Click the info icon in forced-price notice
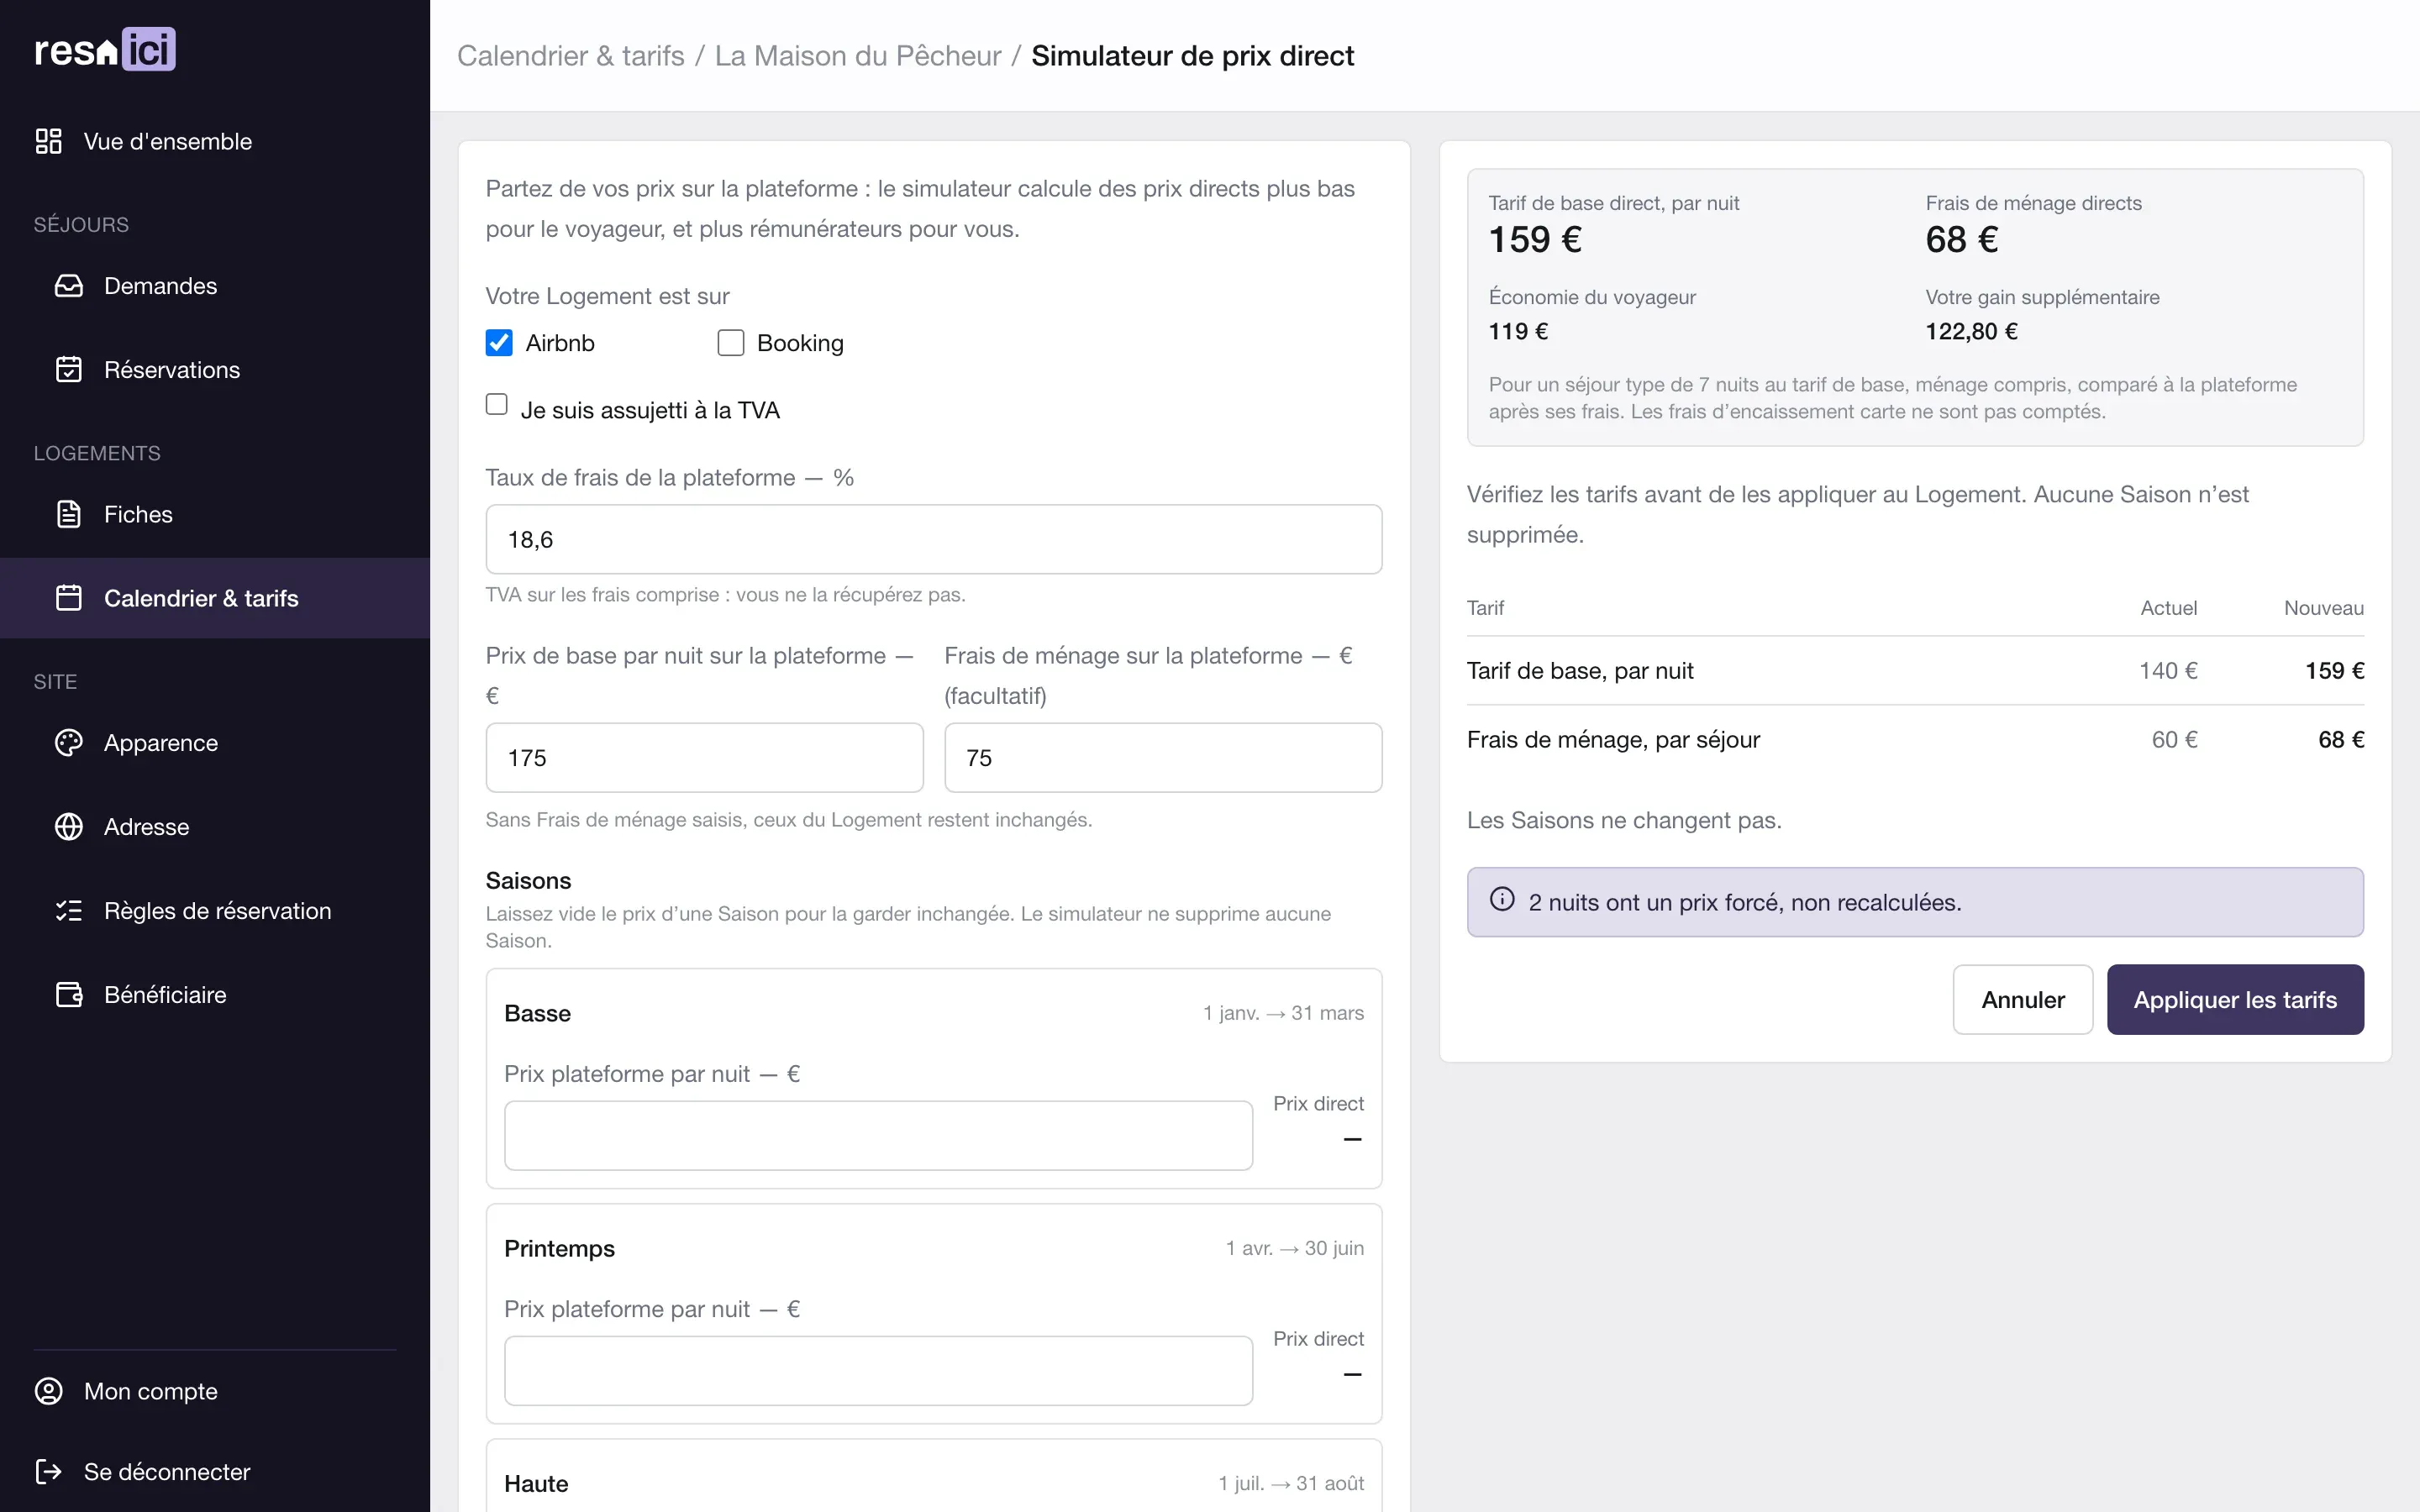The height and width of the screenshot is (1512, 2420). 1502,900
